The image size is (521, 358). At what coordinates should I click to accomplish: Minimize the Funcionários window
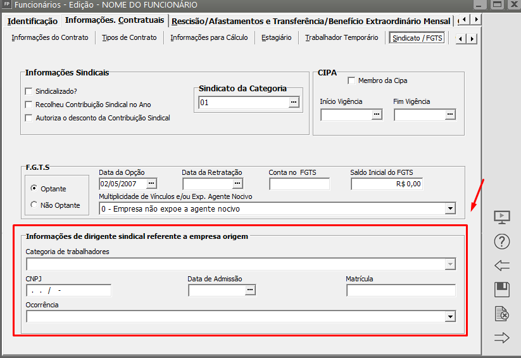(x=479, y=4)
